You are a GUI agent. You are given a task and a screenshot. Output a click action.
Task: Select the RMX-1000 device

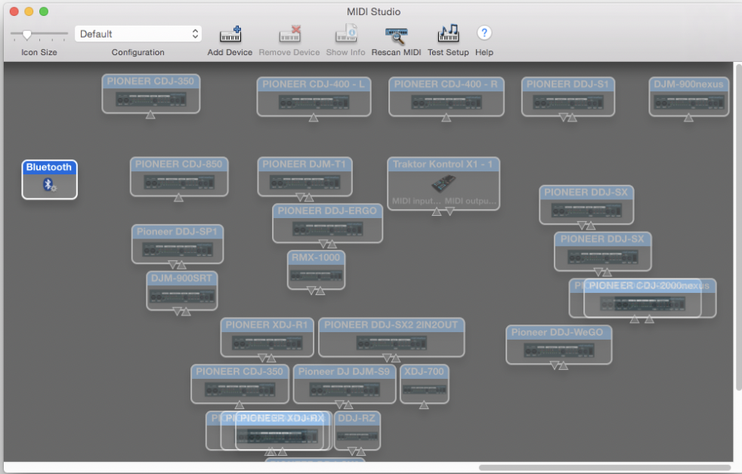tap(316, 270)
